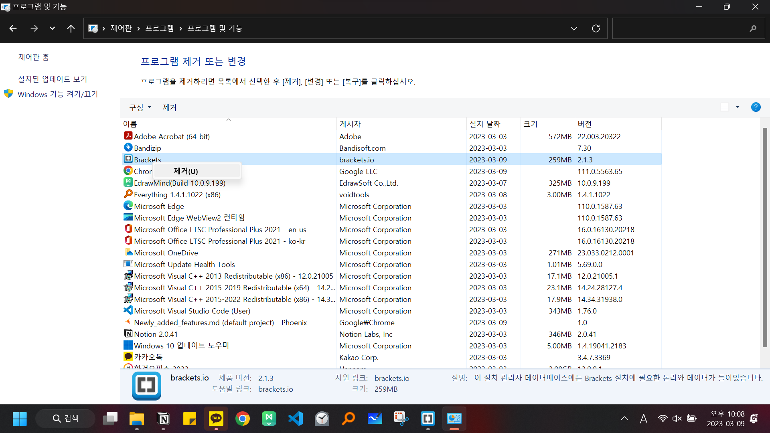Open Brackets from the taskbar
Viewport: 770px width, 433px height.
[428, 419]
